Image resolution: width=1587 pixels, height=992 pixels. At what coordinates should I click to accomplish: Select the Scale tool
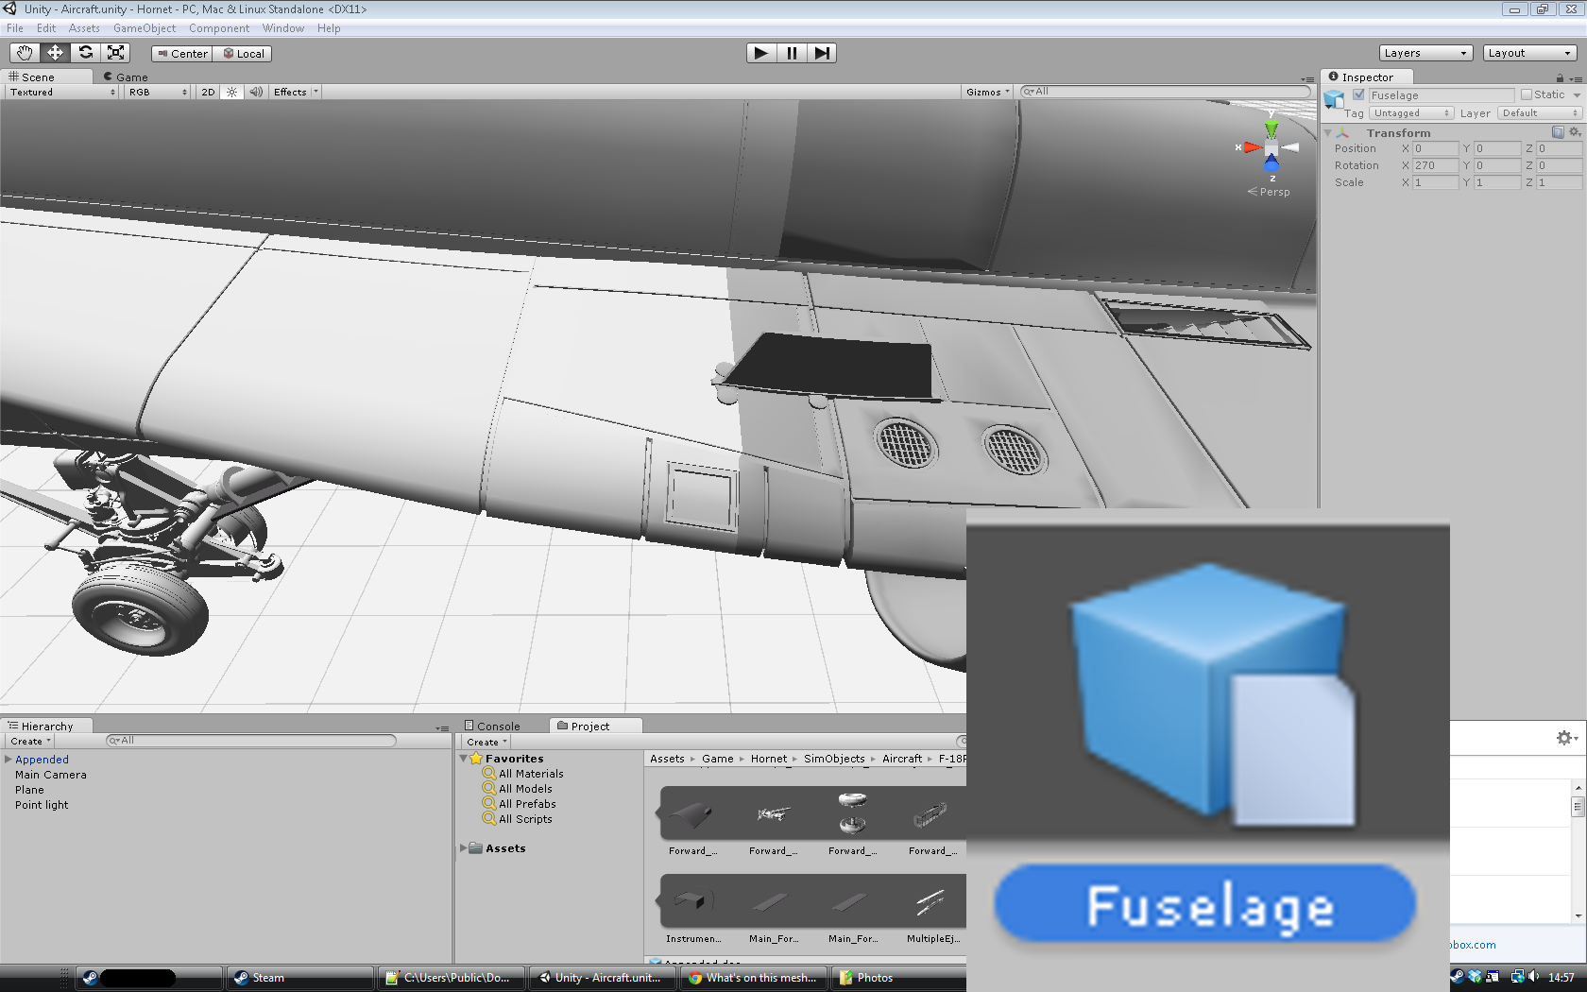(x=115, y=53)
